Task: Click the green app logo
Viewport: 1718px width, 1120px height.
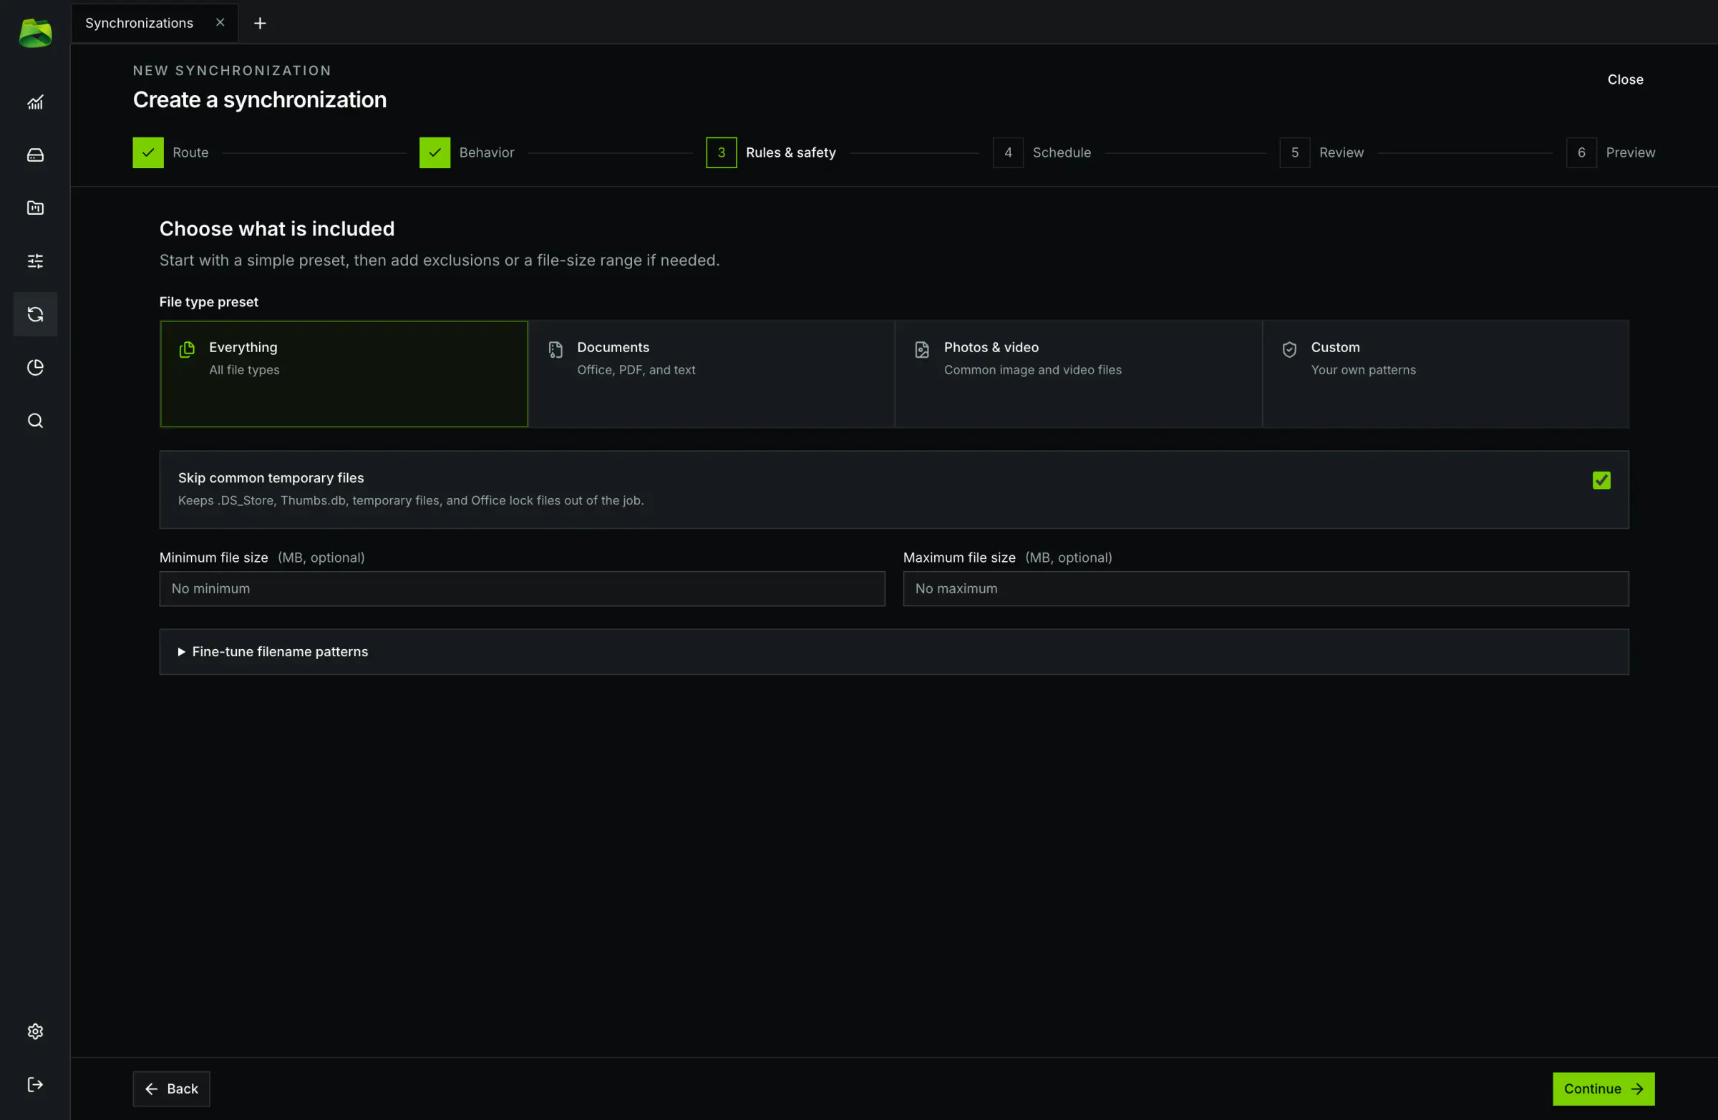Action: pos(35,33)
